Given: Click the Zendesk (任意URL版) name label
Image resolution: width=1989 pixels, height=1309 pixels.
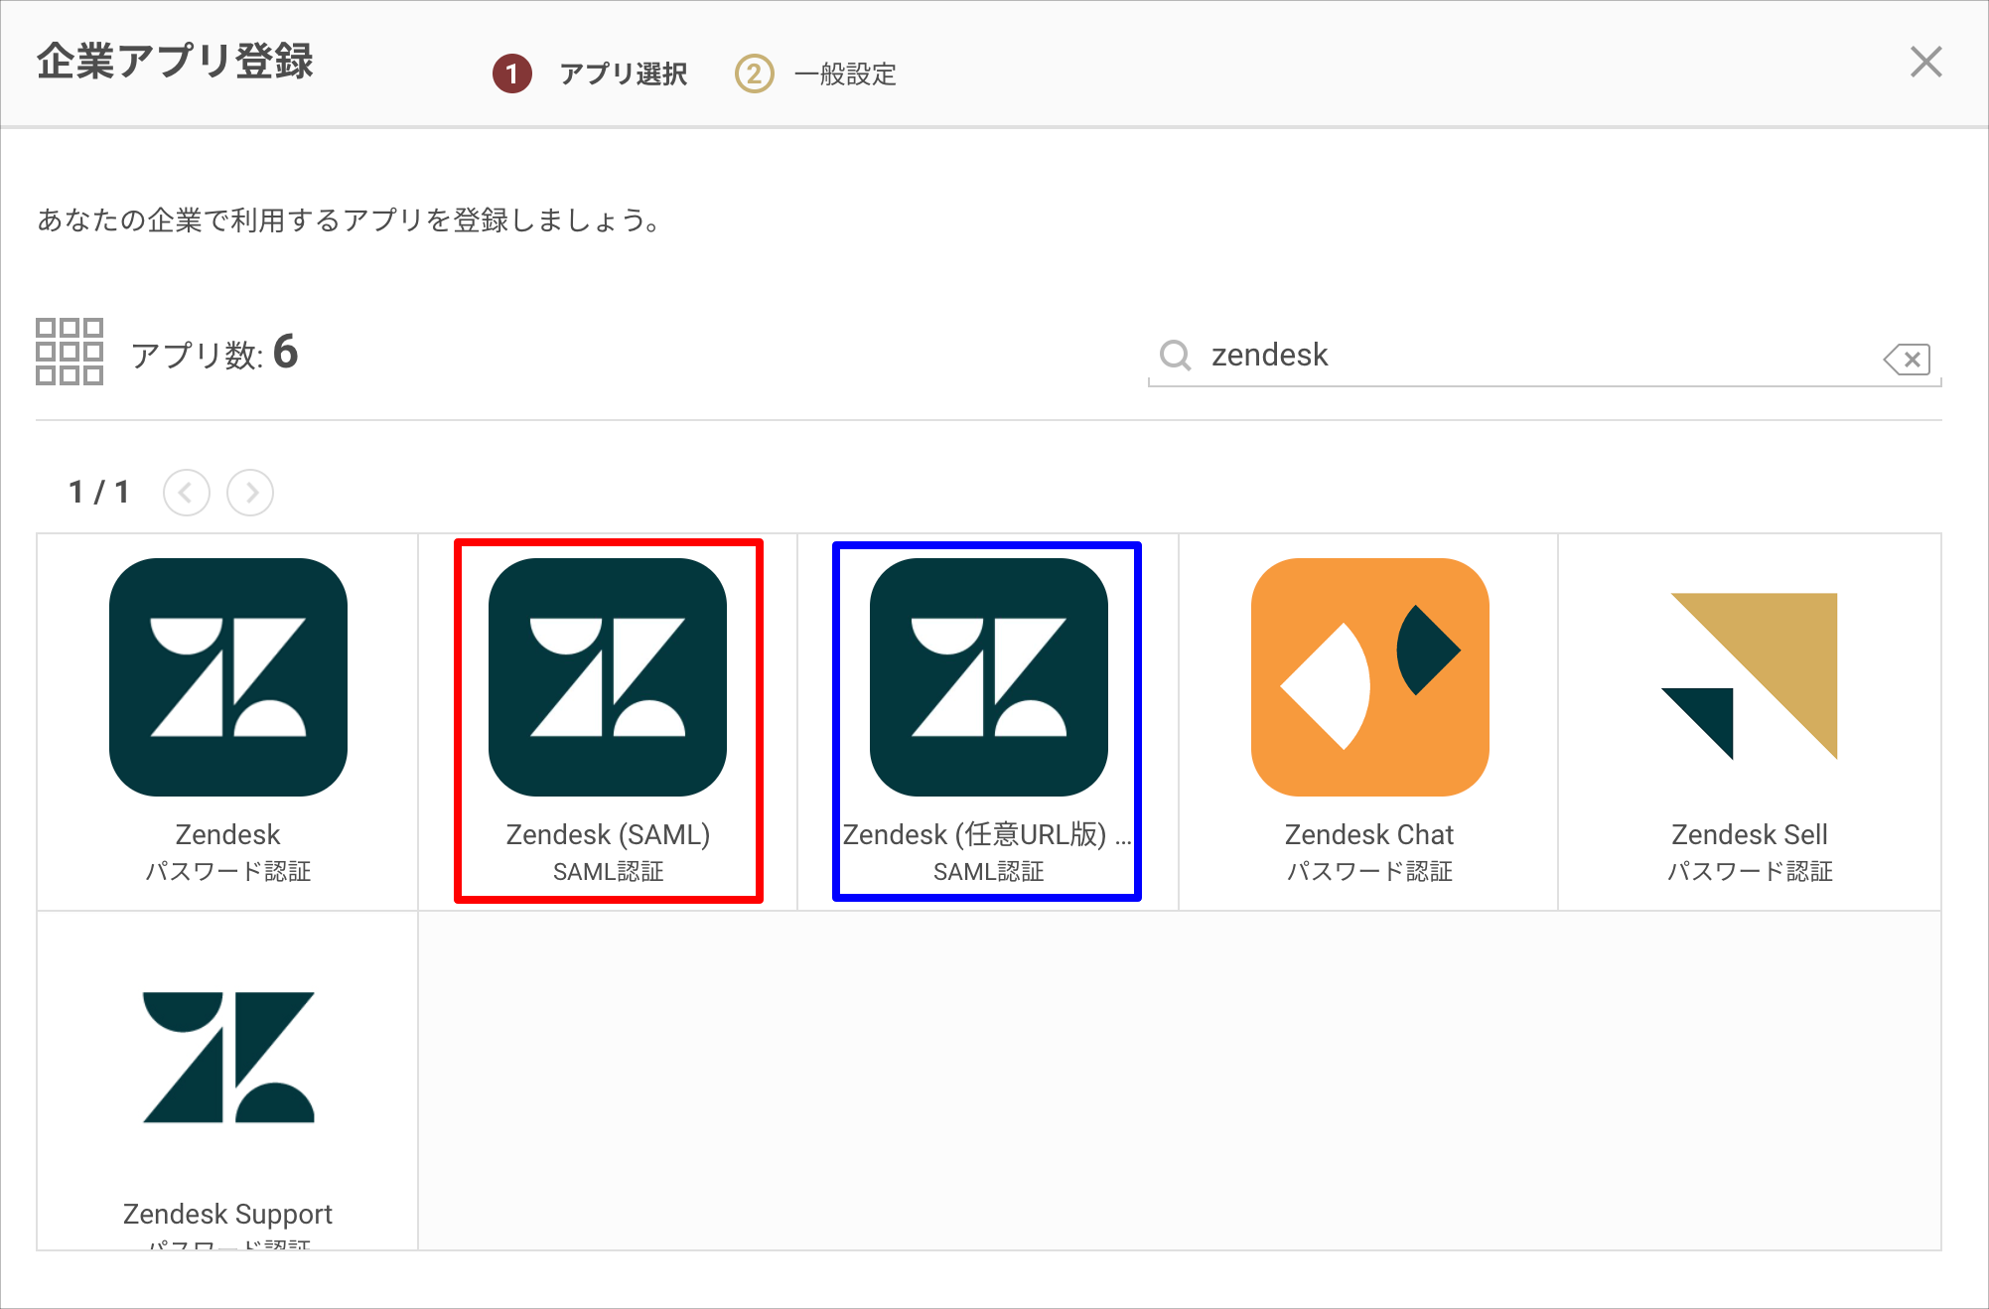Looking at the screenshot, I should (987, 834).
